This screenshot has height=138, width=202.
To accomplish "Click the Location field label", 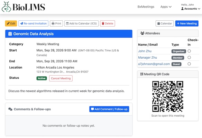I will tap(16, 68).
